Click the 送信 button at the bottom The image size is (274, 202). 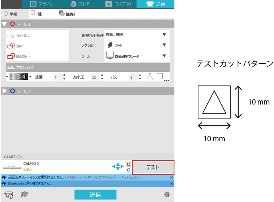coord(95,195)
